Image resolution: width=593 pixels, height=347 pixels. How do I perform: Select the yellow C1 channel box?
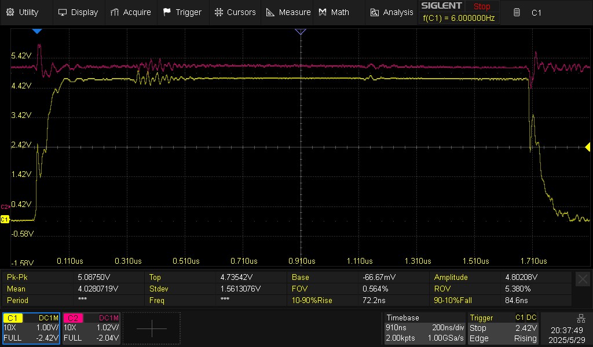(31, 328)
